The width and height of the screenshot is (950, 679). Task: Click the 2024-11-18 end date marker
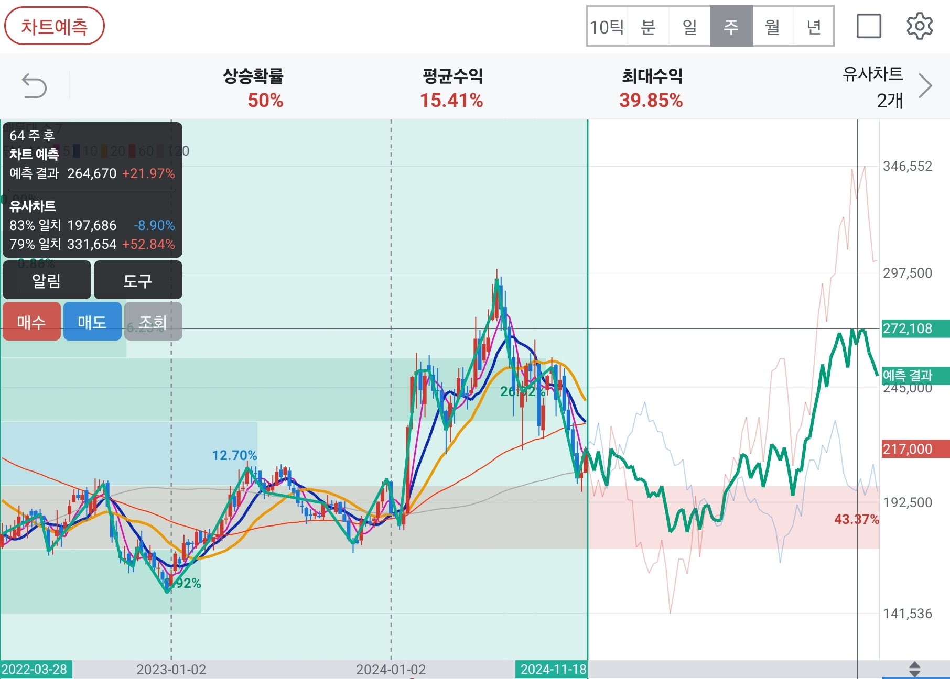[x=552, y=670]
